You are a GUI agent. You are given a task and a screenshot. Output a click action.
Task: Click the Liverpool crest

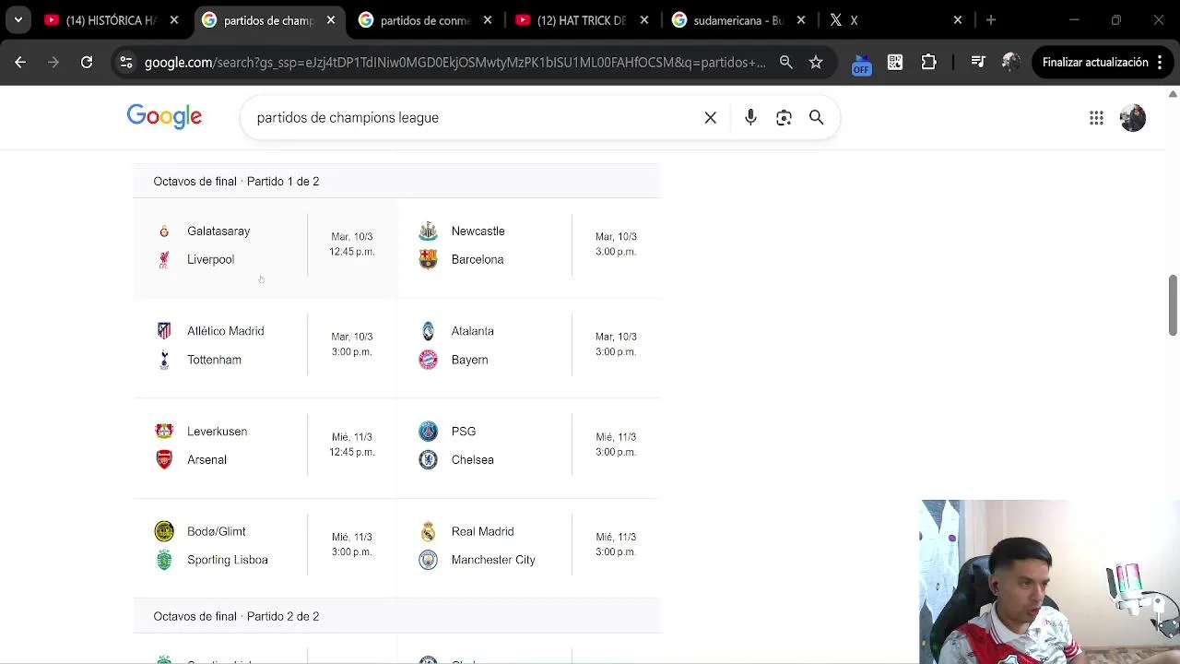tap(164, 260)
